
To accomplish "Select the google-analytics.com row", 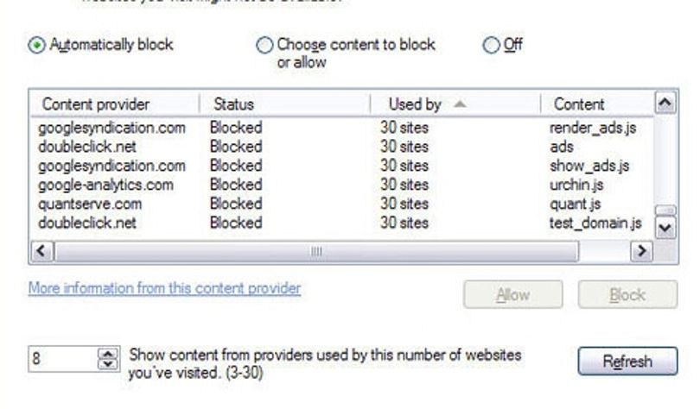I will tap(341, 185).
